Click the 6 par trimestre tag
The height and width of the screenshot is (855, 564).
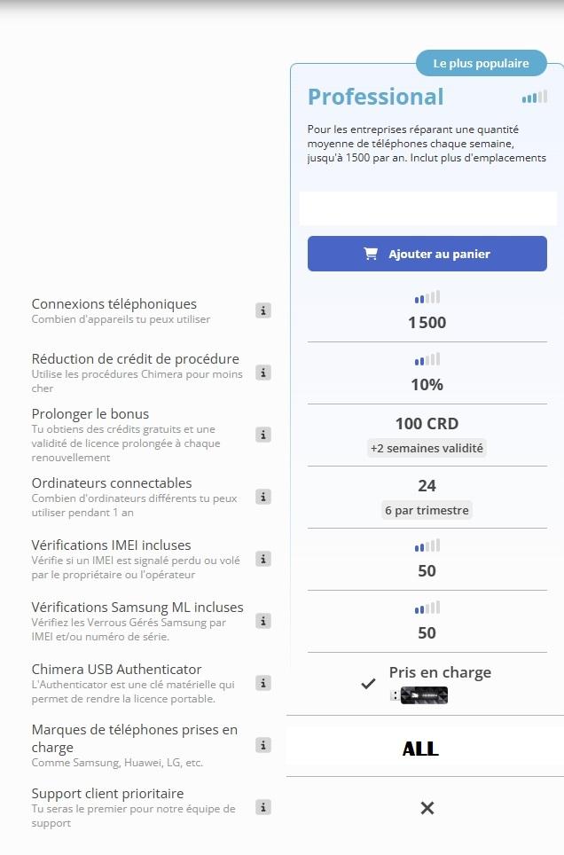(x=427, y=510)
